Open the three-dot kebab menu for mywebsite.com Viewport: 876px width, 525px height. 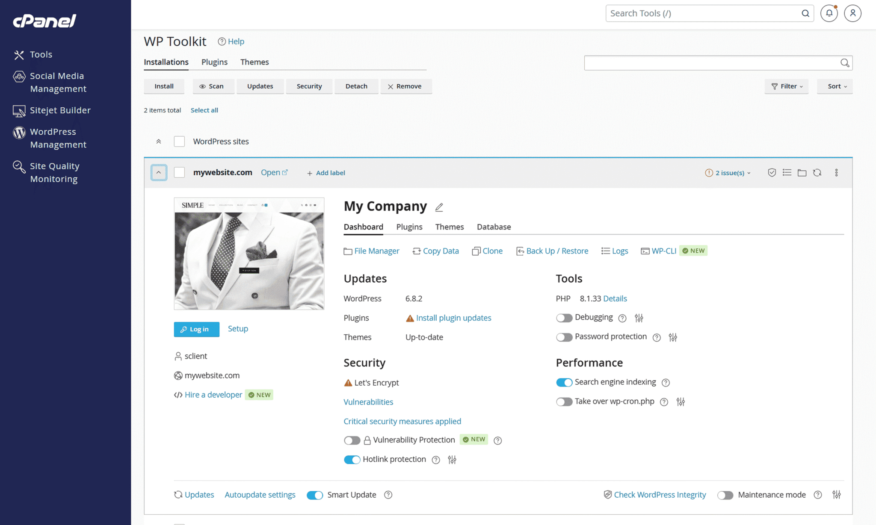(837, 172)
